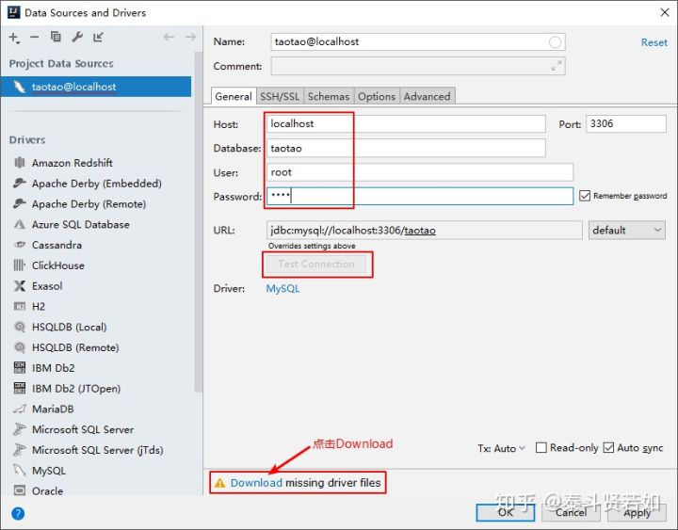Click the URL field
The width and height of the screenshot is (678, 530).
424,231
